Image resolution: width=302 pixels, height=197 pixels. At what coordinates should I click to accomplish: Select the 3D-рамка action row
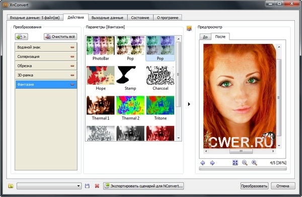pos(46,75)
